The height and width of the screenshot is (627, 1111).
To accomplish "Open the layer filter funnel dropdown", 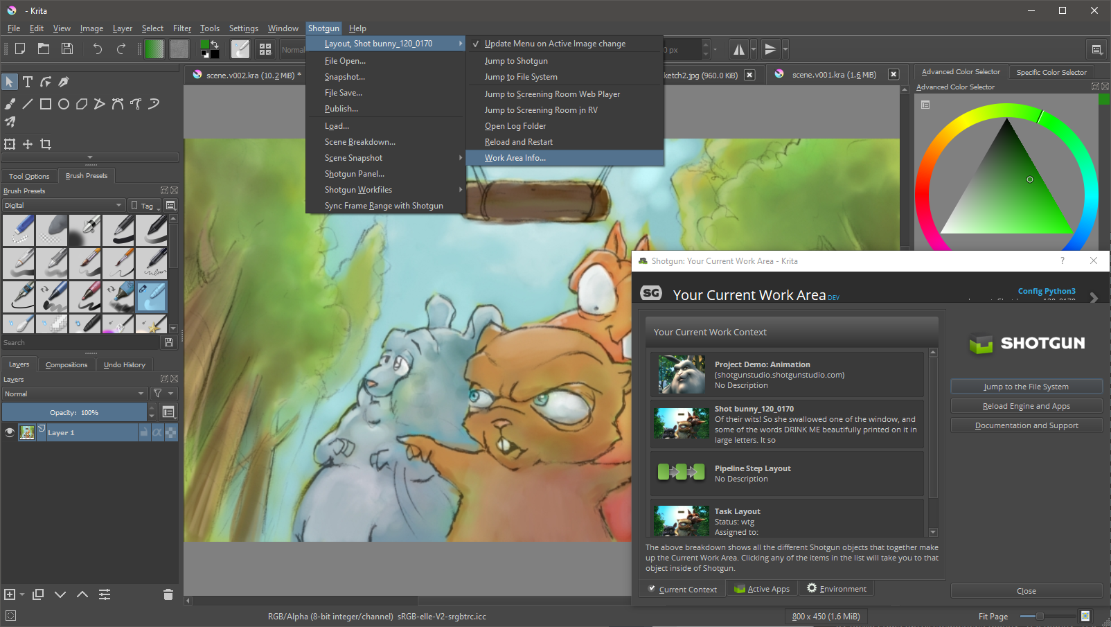I will [163, 394].
